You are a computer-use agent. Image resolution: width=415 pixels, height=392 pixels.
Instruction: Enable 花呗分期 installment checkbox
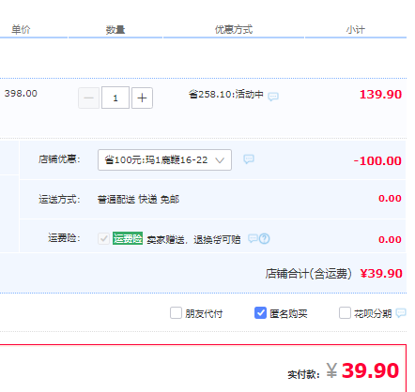pos(345,312)
